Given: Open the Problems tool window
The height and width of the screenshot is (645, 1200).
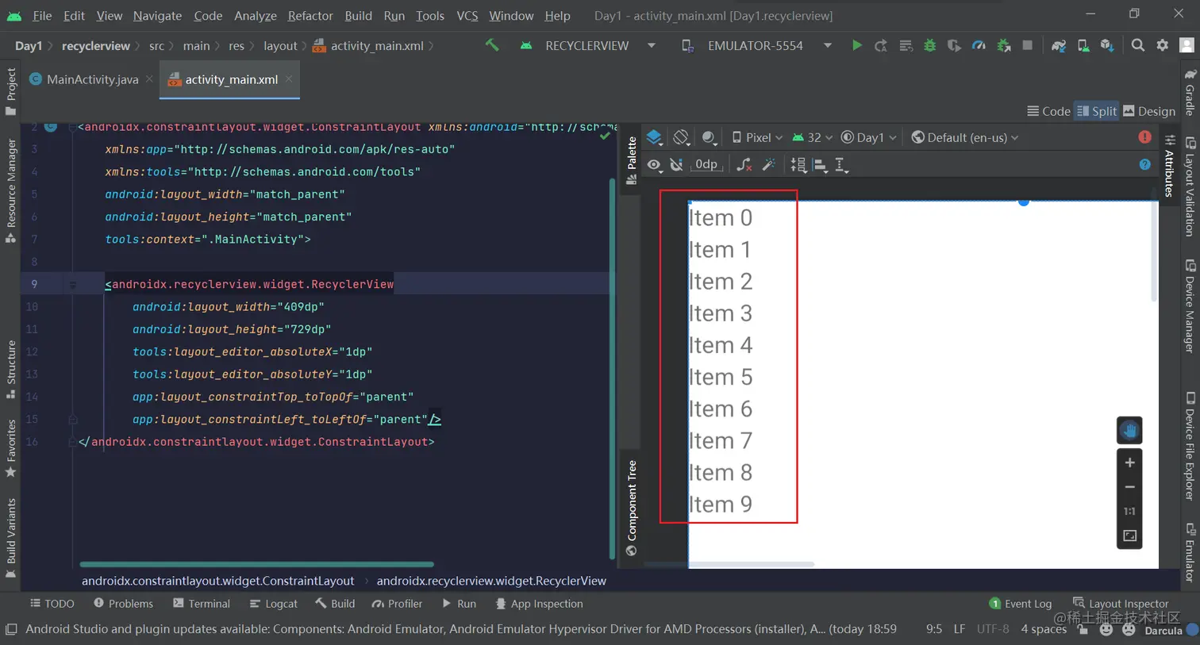Looking at the screenshot, I should click(123, 604).
